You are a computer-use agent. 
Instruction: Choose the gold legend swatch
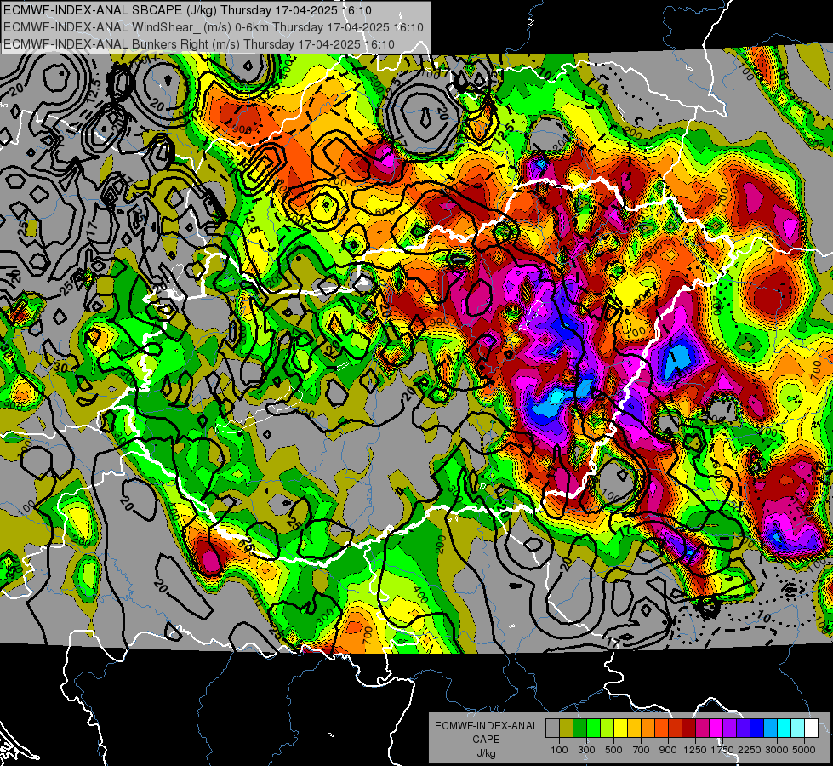[x=634, y=729]
